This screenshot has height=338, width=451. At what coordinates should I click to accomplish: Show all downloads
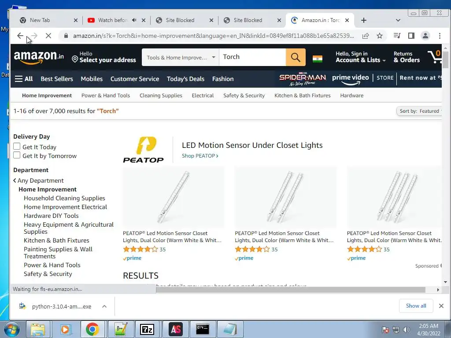pos(416,306)
